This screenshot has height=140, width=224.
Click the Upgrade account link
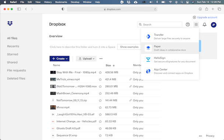(x=207, y=17)
